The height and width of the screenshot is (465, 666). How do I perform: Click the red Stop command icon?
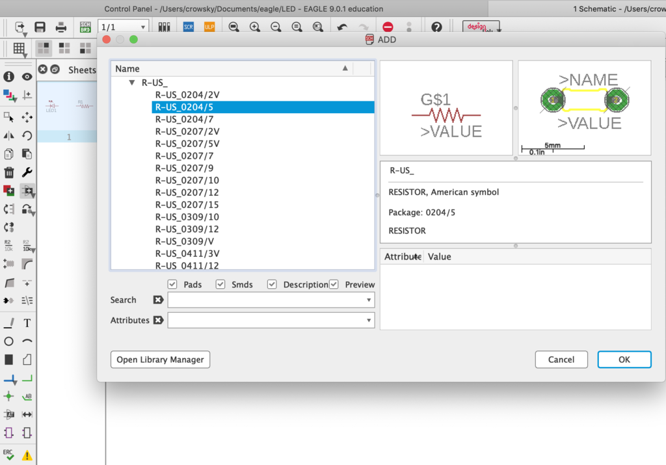tap(388, 27)
